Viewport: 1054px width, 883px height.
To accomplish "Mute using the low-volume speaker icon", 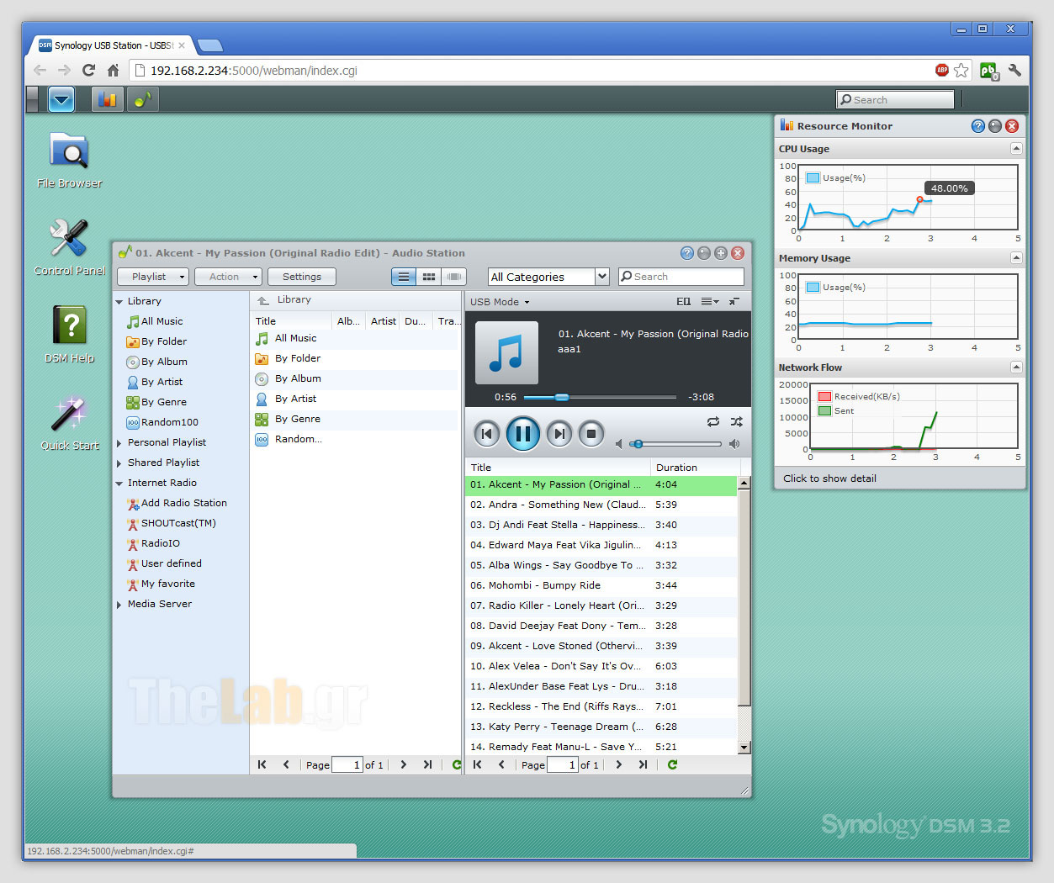I will click(619, 444).
